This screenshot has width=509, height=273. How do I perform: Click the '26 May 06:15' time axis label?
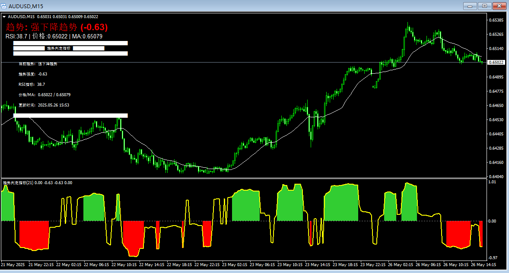point(428,264)
